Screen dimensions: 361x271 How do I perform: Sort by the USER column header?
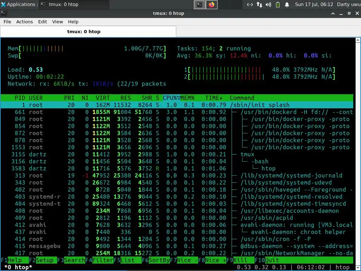pyautogui.click(x=36, y=98)
